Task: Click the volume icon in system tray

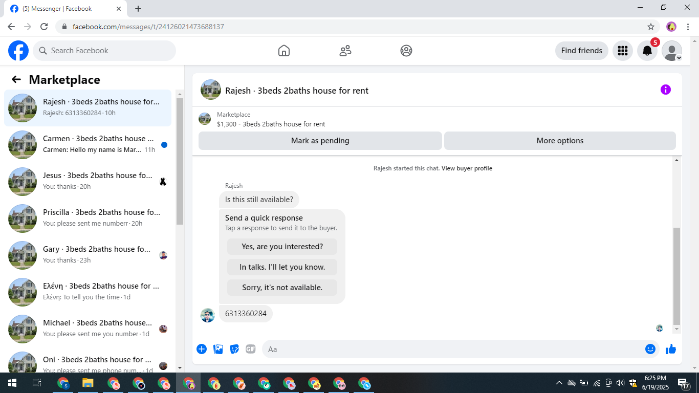Action: coord(620,383)
